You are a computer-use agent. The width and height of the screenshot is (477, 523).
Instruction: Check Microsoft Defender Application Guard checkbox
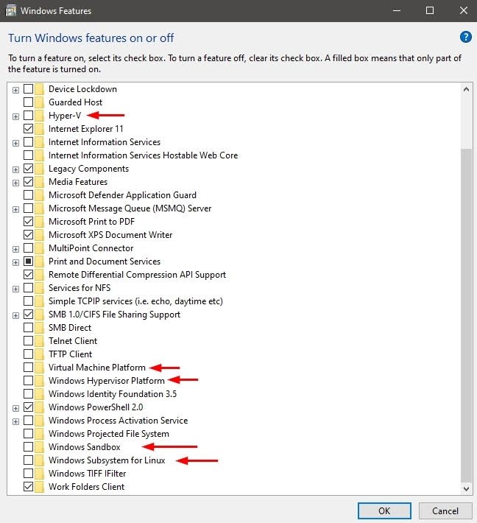coord(28,195)
